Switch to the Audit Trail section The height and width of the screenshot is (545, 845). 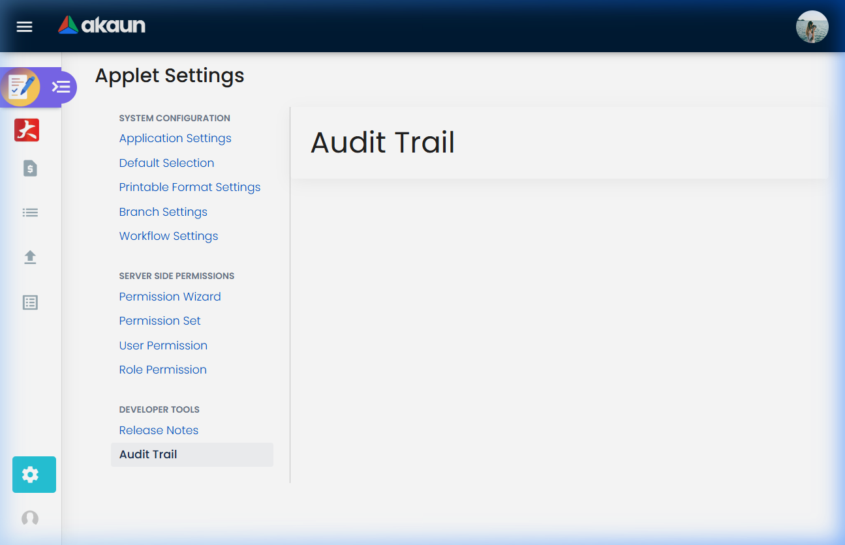point(147,454)
